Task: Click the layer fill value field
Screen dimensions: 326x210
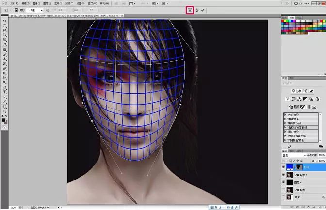Action: (322, 161)
